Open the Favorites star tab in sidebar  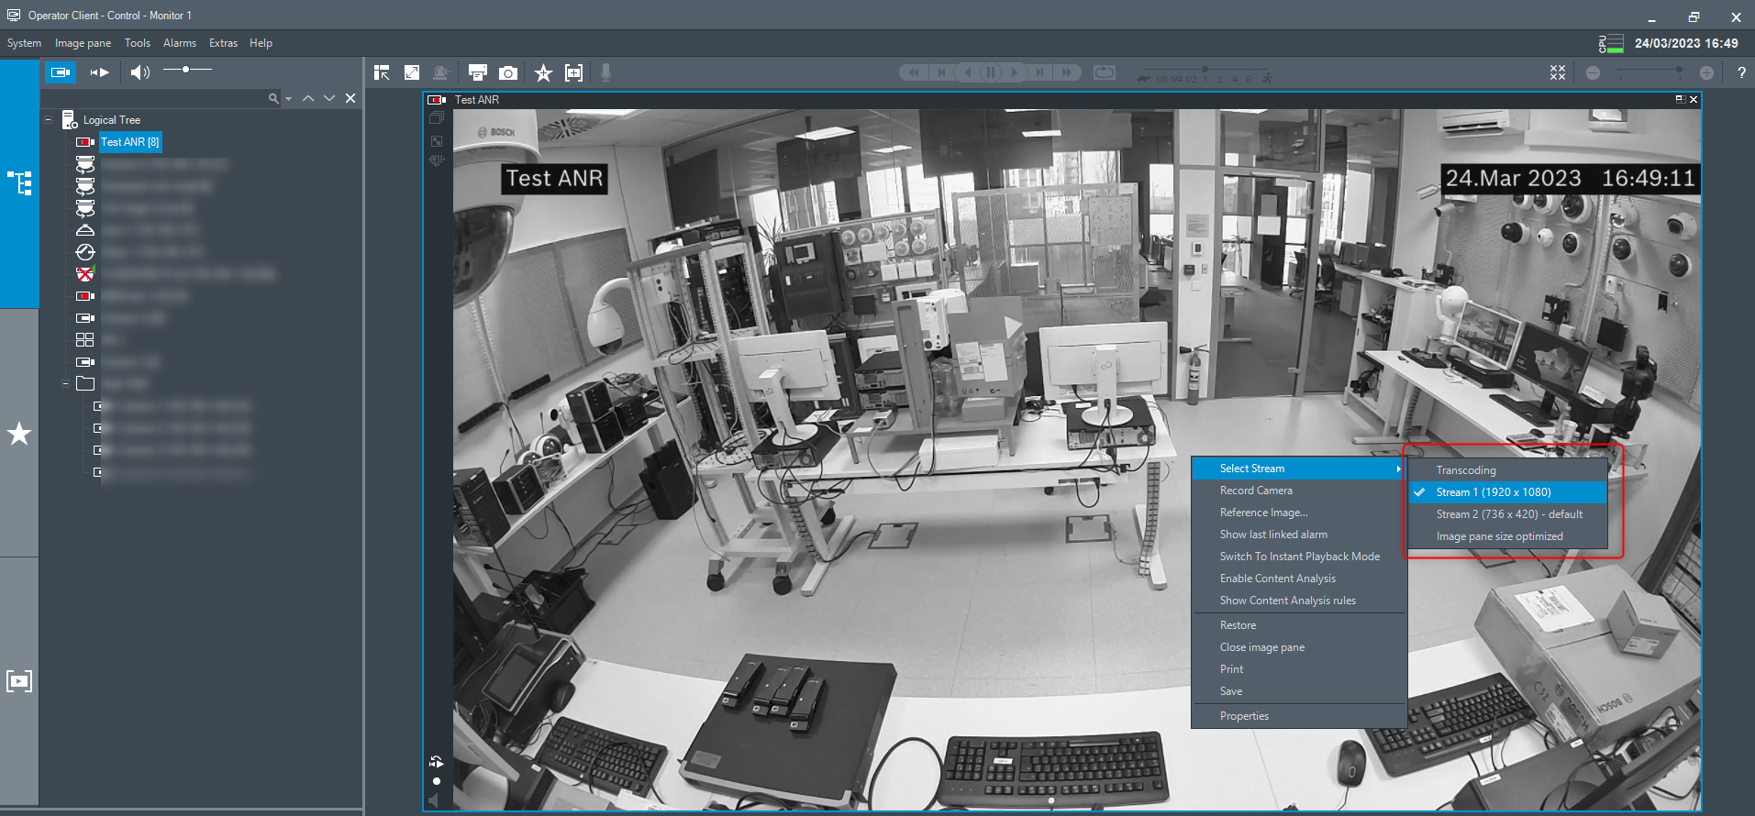pos(19,434)
